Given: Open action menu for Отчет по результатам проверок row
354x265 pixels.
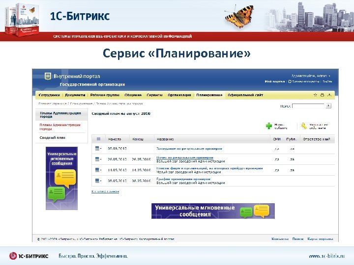Looking at the screenshot, I should click(x=98, y=159).
